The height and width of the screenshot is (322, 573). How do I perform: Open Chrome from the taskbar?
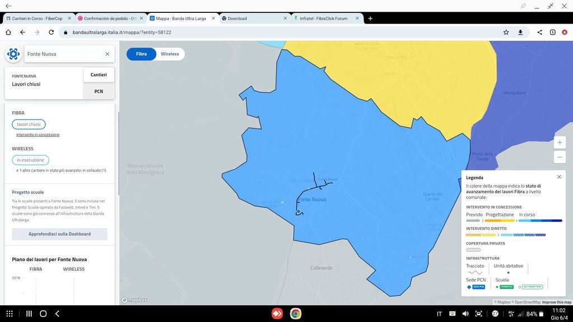pos(295,314)
